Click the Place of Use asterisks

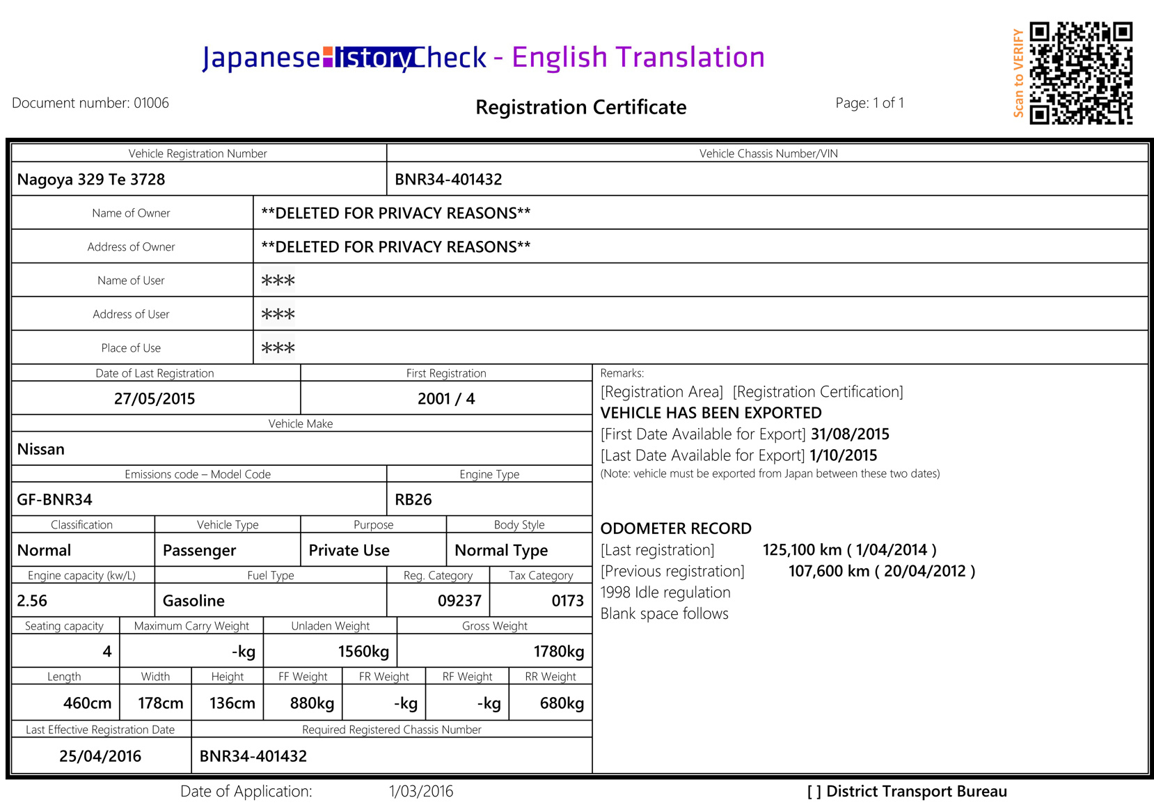click(278, 348)
